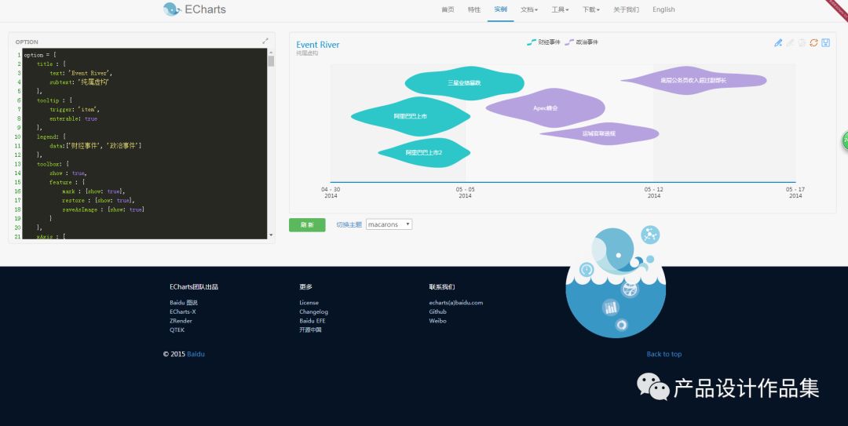Switch language to English

[663, 9]
